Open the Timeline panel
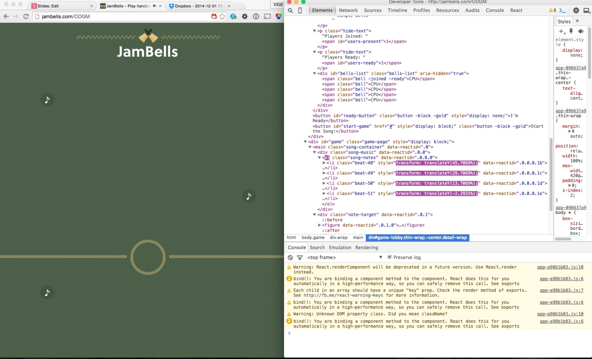Viewport: 592px width, 359px height. pos(397,10)
